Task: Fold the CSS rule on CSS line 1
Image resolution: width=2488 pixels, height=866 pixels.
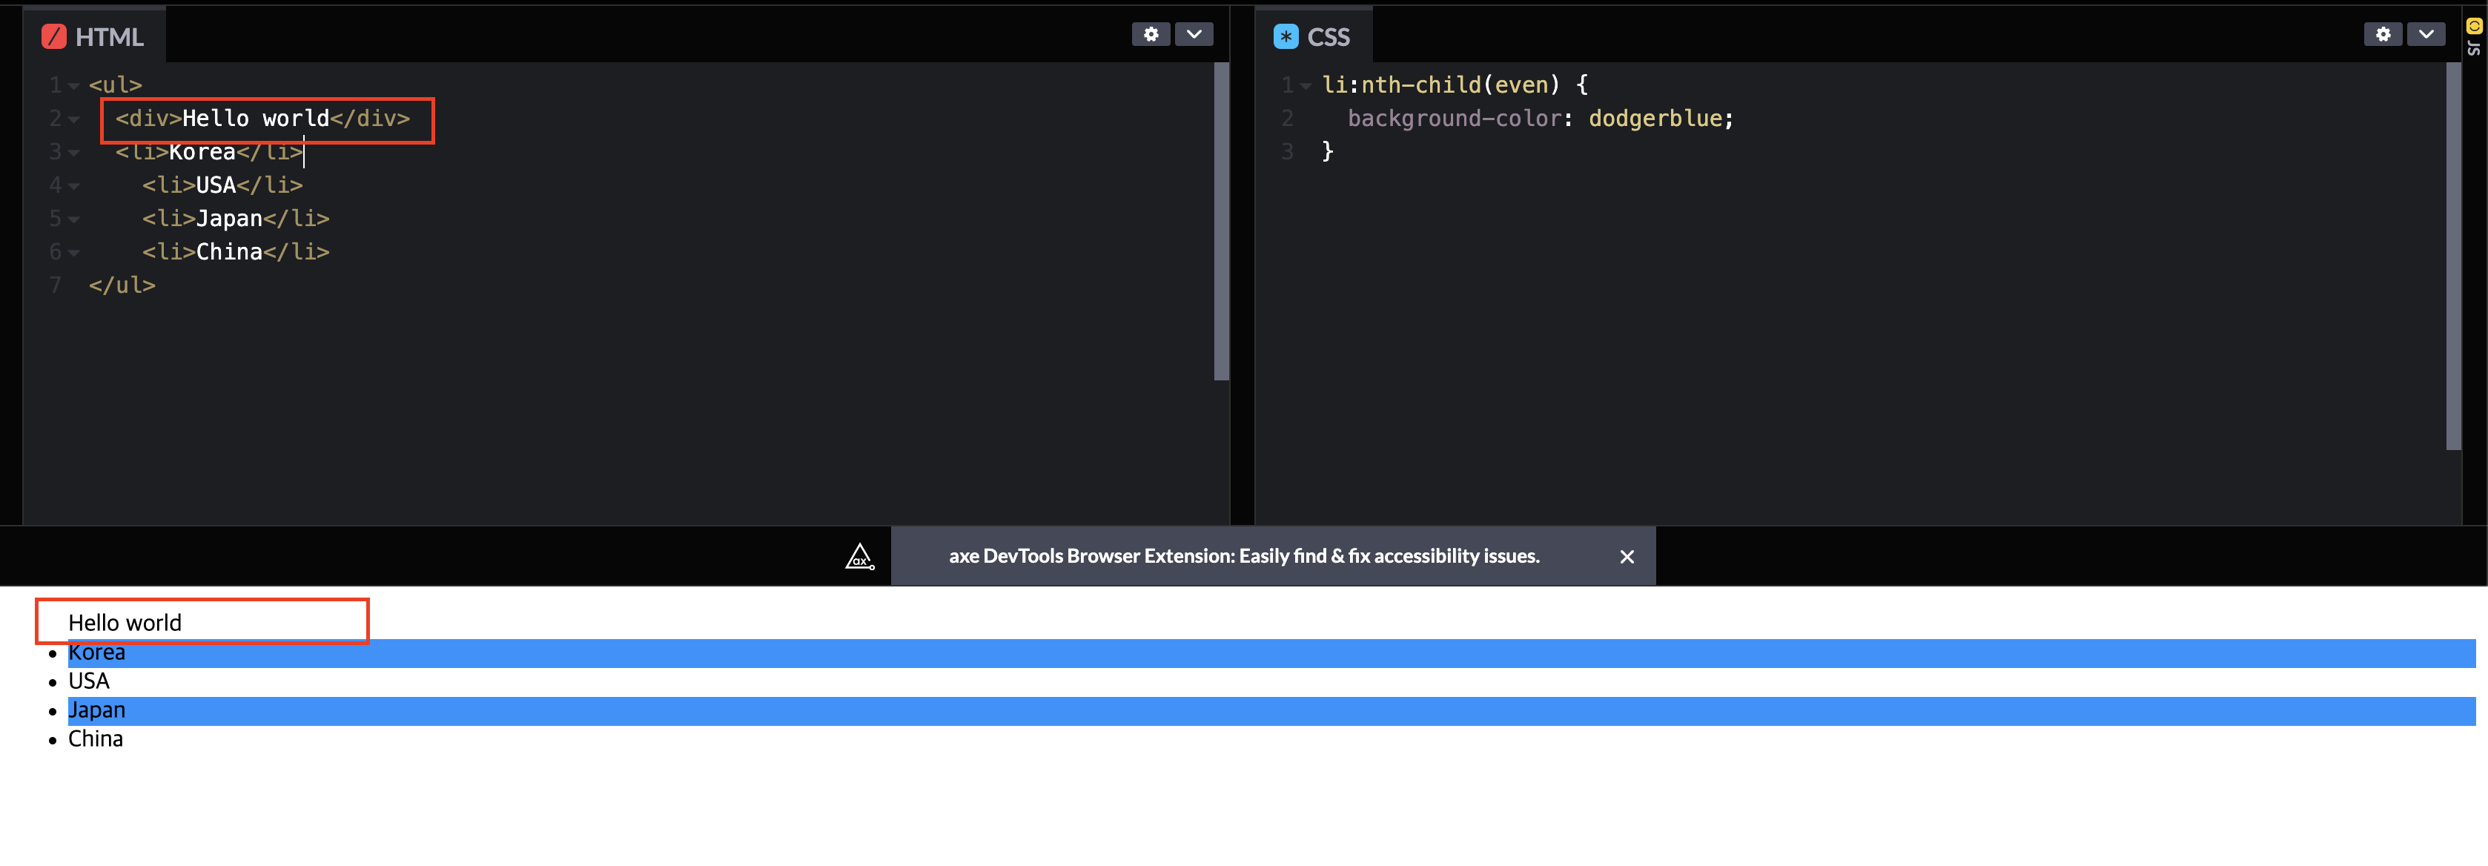Action: [1306, 86]
